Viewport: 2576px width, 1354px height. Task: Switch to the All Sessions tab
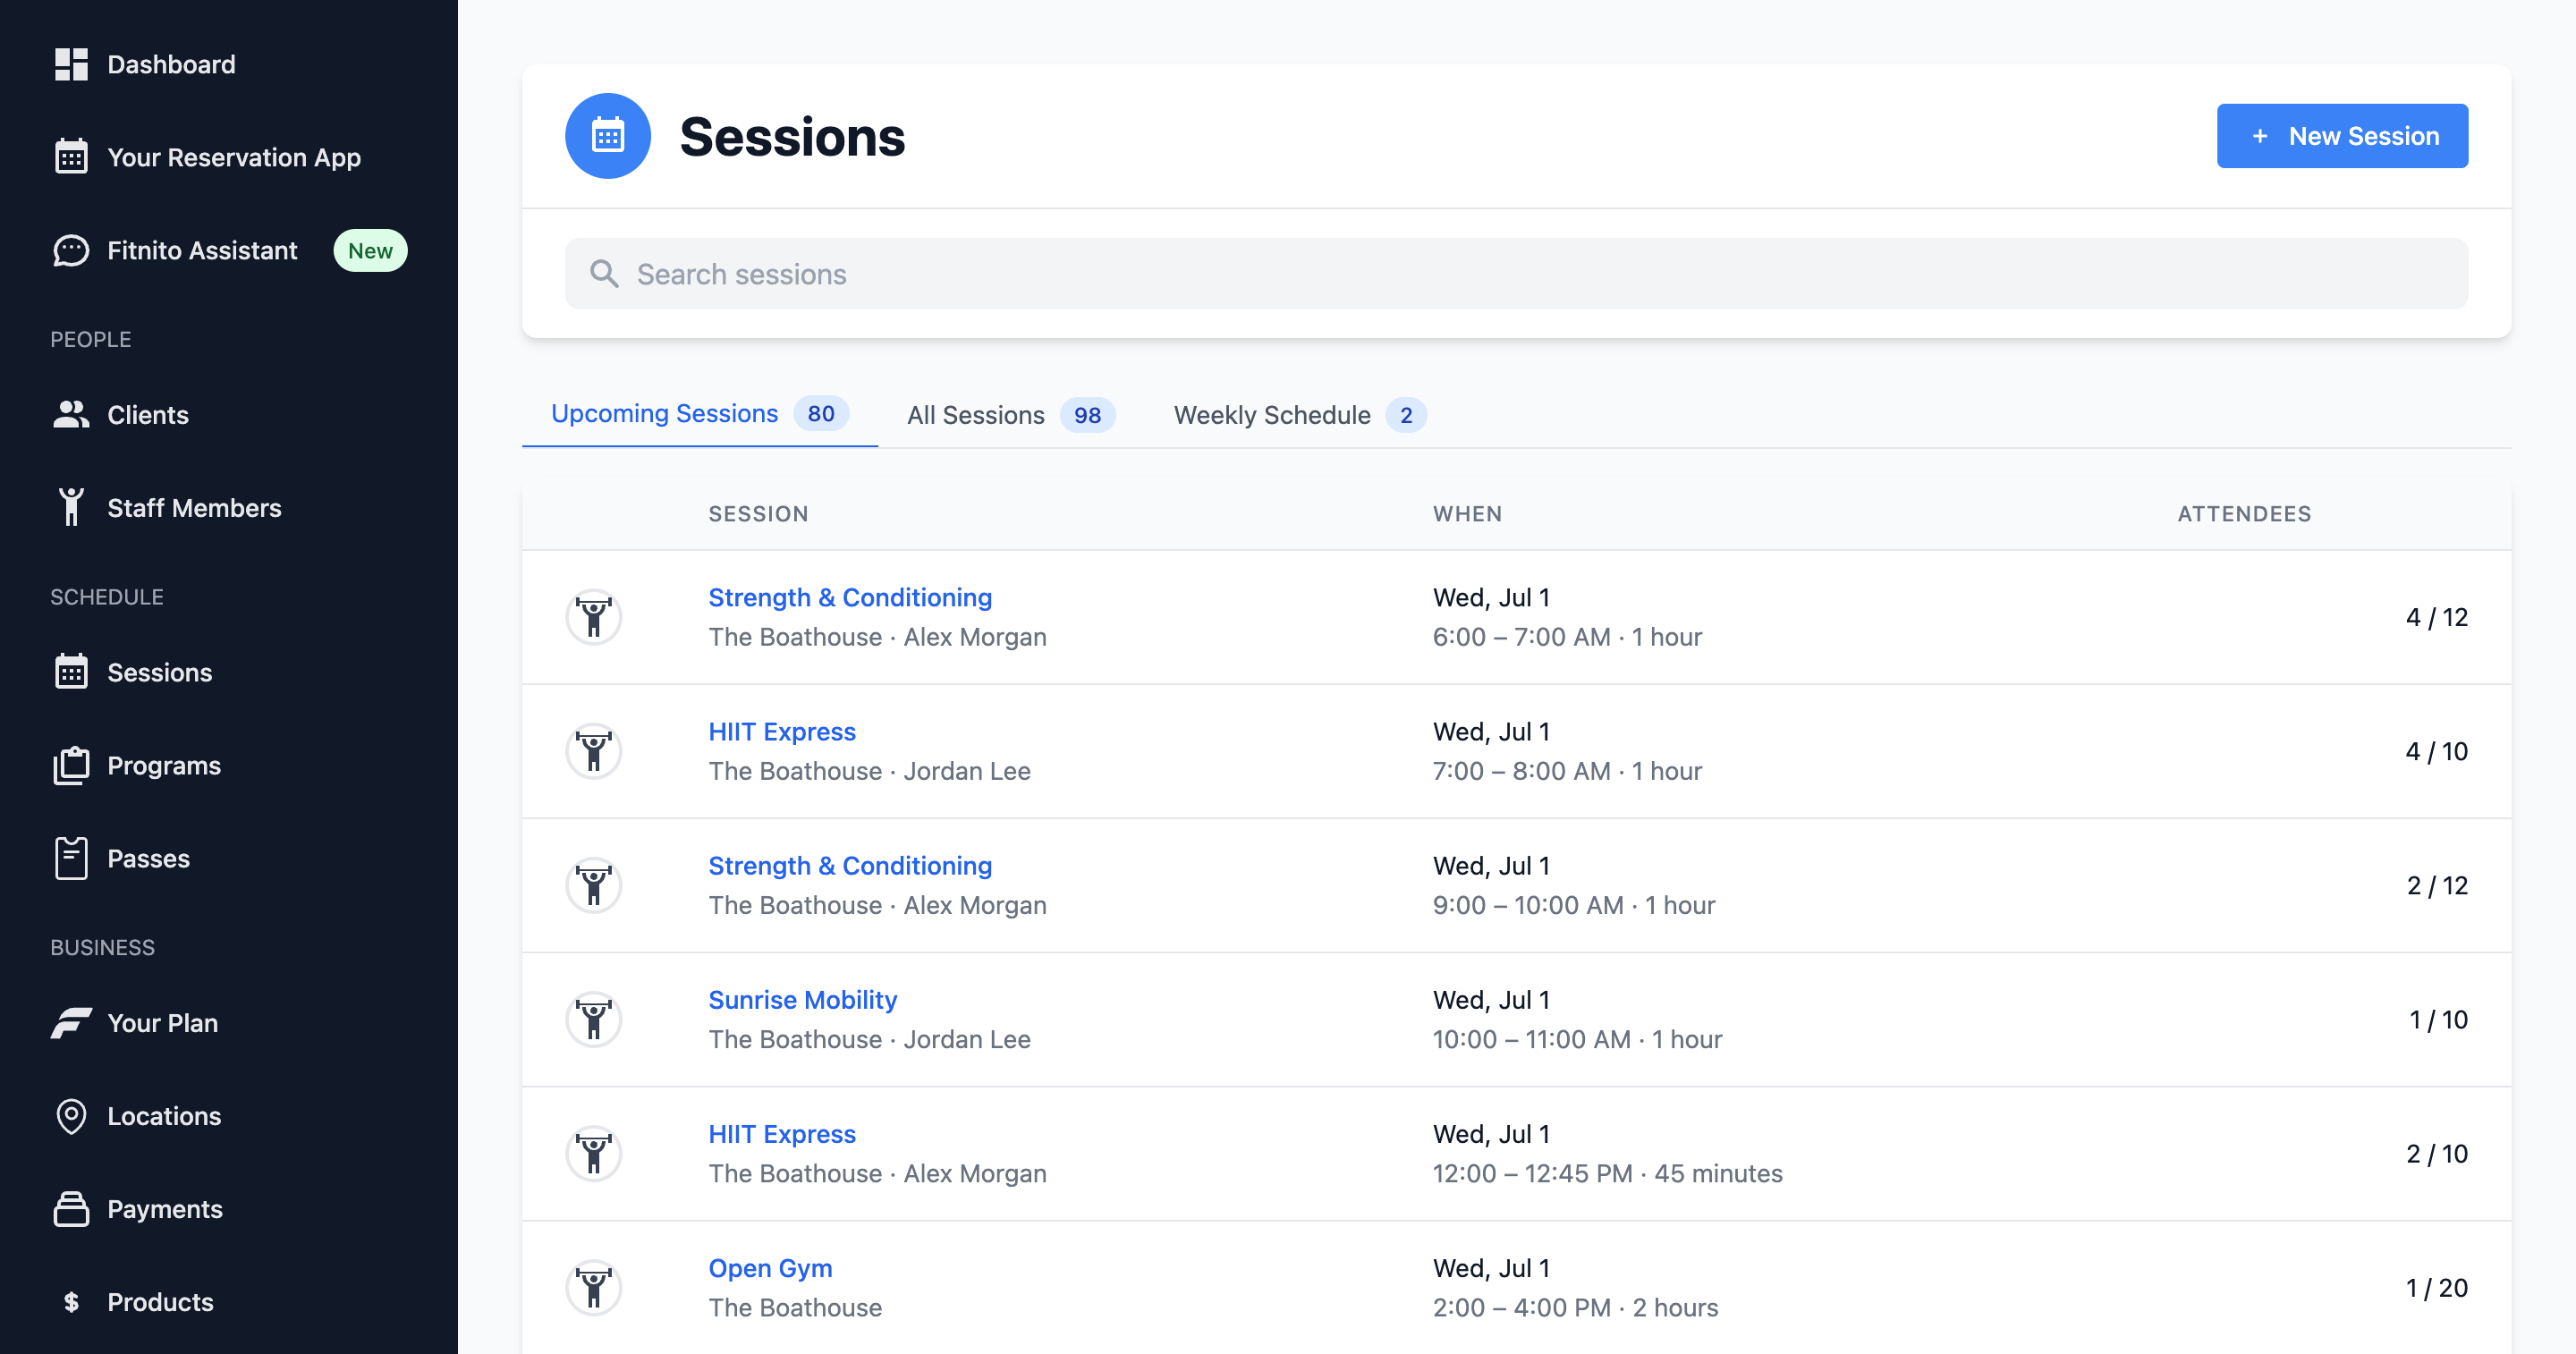pyautogui.click(x=1011, y=414)
